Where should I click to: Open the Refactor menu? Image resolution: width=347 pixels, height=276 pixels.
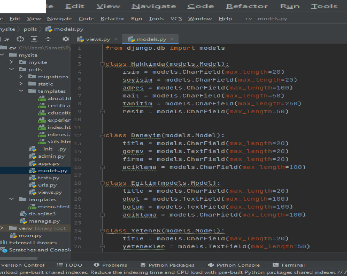(x=112, y=19)
